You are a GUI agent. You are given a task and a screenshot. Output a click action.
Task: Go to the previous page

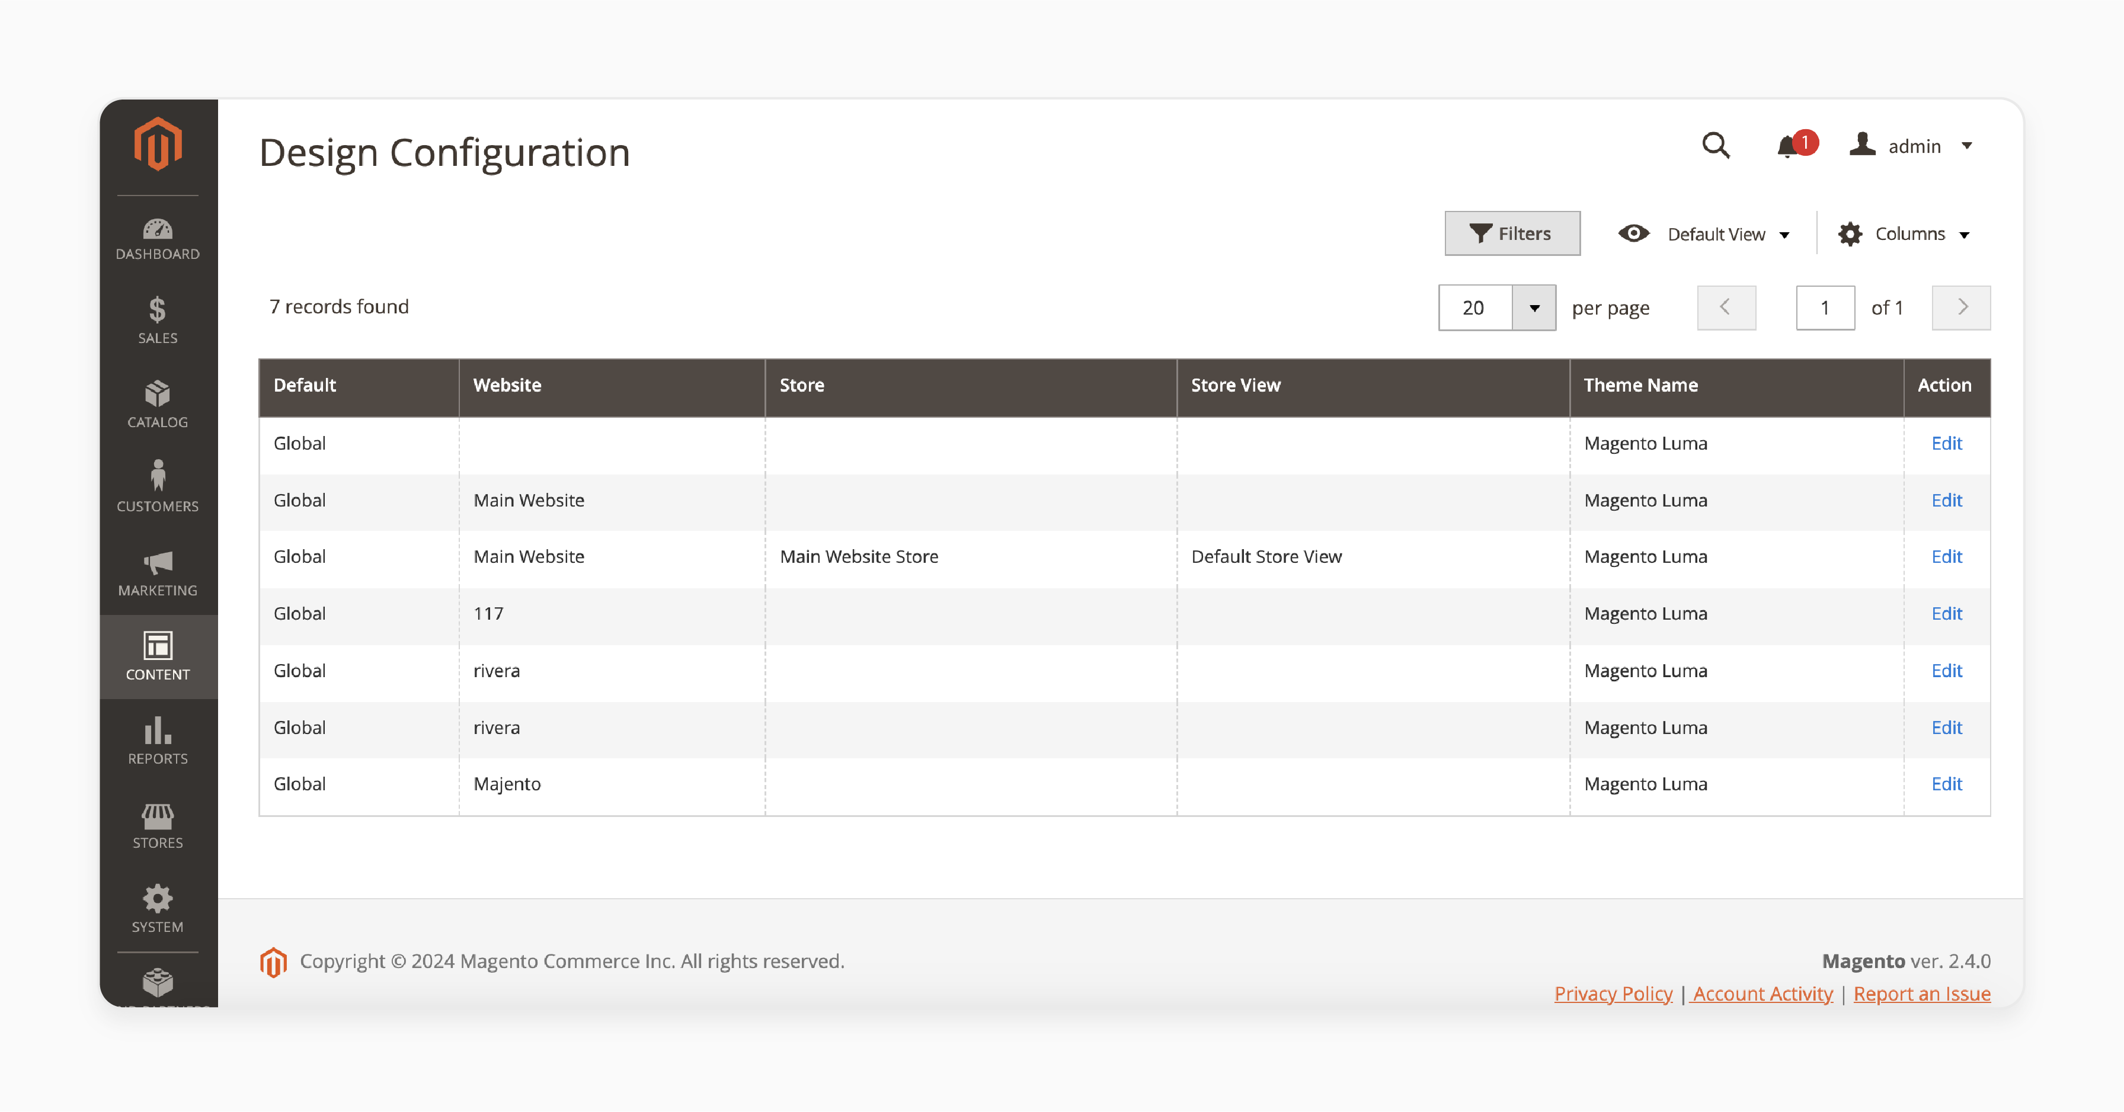(1726, 307)
